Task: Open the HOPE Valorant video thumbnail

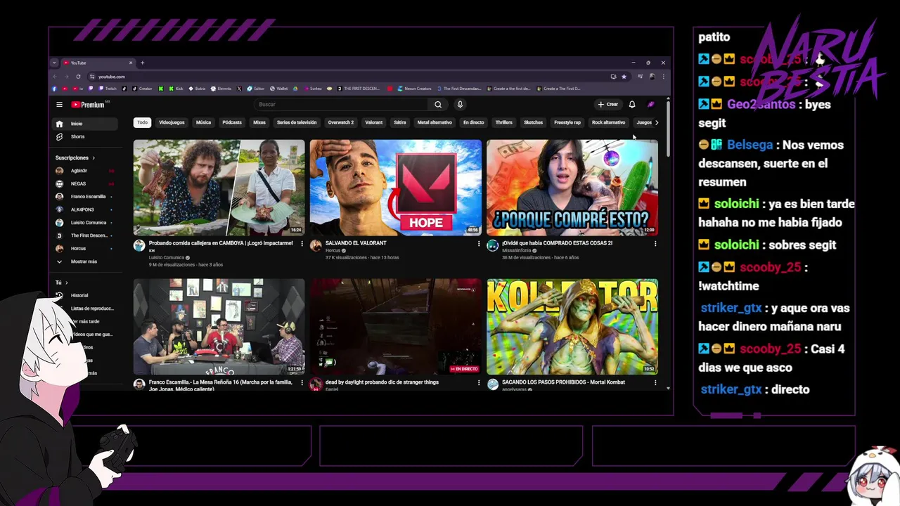Action: [x=396, y=188]
